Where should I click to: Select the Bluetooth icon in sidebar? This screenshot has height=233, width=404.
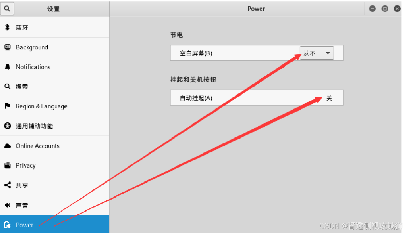pyautogui.click(x=8, y=27)
